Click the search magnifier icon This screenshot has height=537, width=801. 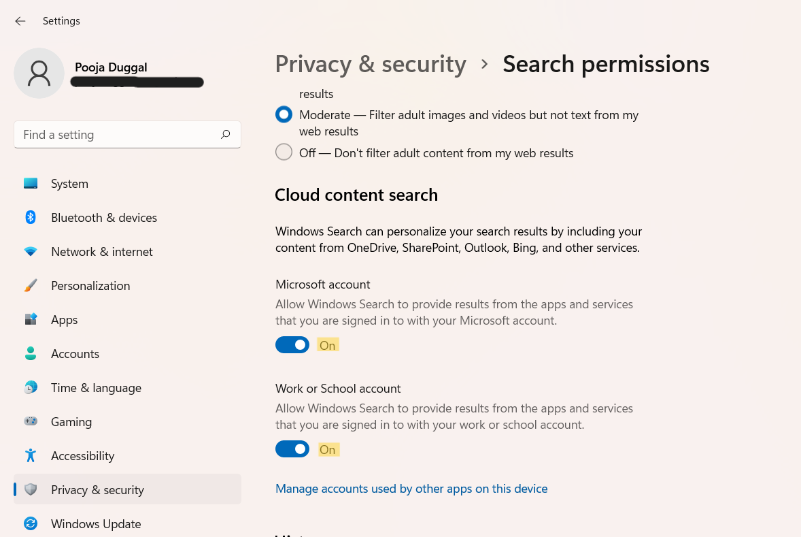(x=226, y=135)
